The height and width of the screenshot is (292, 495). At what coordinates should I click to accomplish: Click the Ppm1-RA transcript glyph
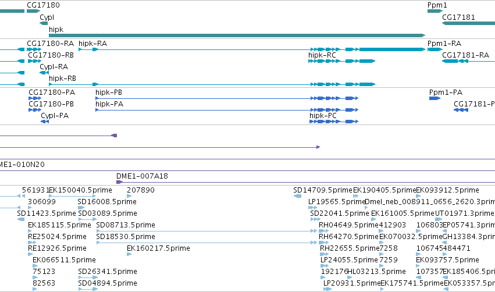point(435,49)
